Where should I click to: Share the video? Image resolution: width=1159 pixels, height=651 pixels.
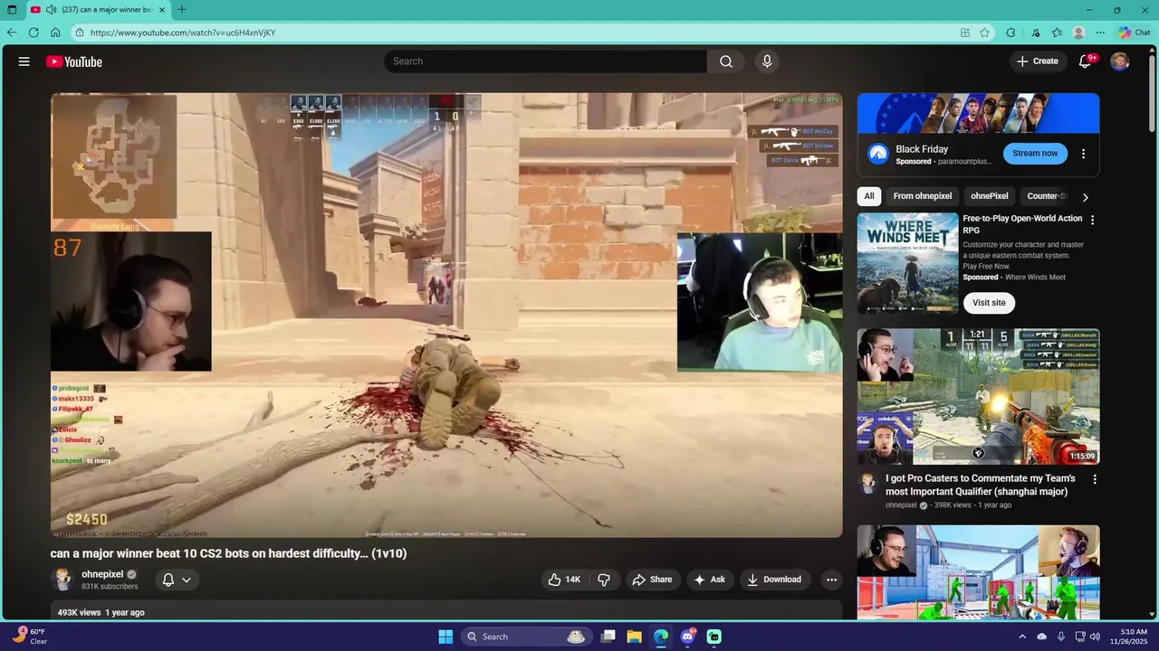tap(652, 580)
